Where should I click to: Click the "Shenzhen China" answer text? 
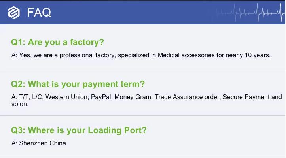coord(43,143)
